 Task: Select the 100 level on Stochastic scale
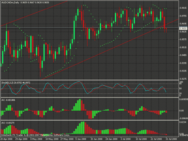pos(181,82)
